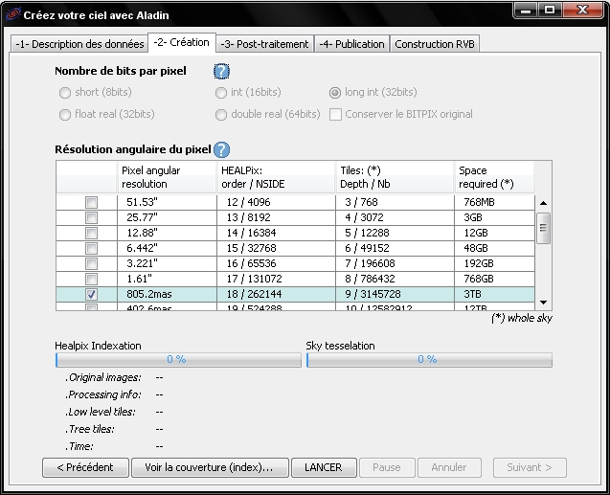Click Tiles: (*) Depth / Nb column header
Screen dimensions: 610x495
point(395,177)
